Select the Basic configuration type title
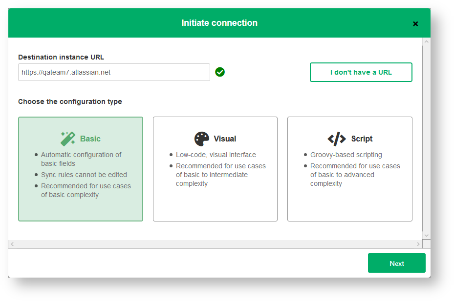This screenshot has width=454, height=301. (x=90, y=139)
